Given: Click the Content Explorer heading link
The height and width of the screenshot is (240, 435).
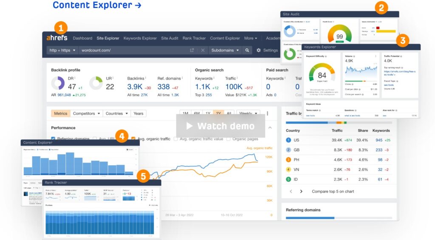Looking at the screenshot, I should 97,6.
